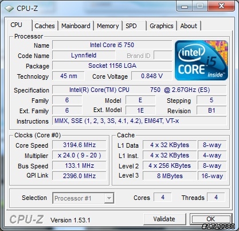
Task: Minimize the CPU-Z window
Action: [184, 6]
